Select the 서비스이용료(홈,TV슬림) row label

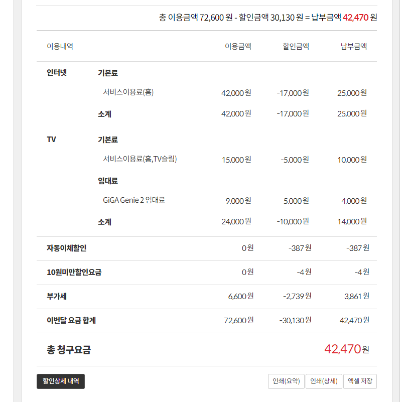pos(140,159)
